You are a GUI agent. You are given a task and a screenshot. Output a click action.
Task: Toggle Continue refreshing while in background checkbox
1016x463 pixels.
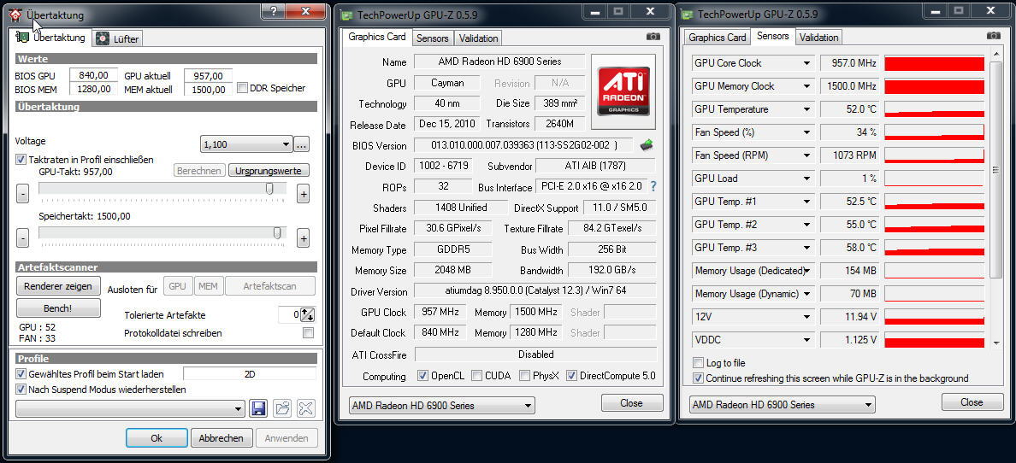coord(698,378)
